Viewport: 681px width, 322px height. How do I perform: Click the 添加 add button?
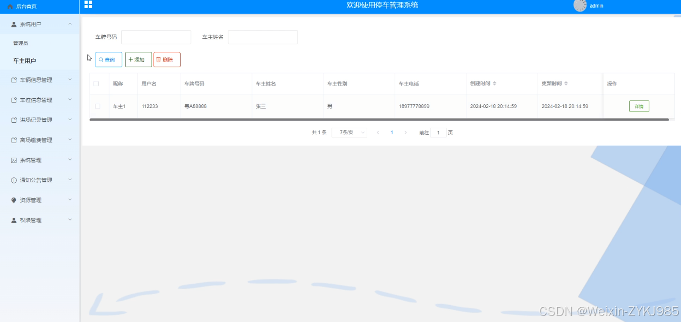coord(138,59)
